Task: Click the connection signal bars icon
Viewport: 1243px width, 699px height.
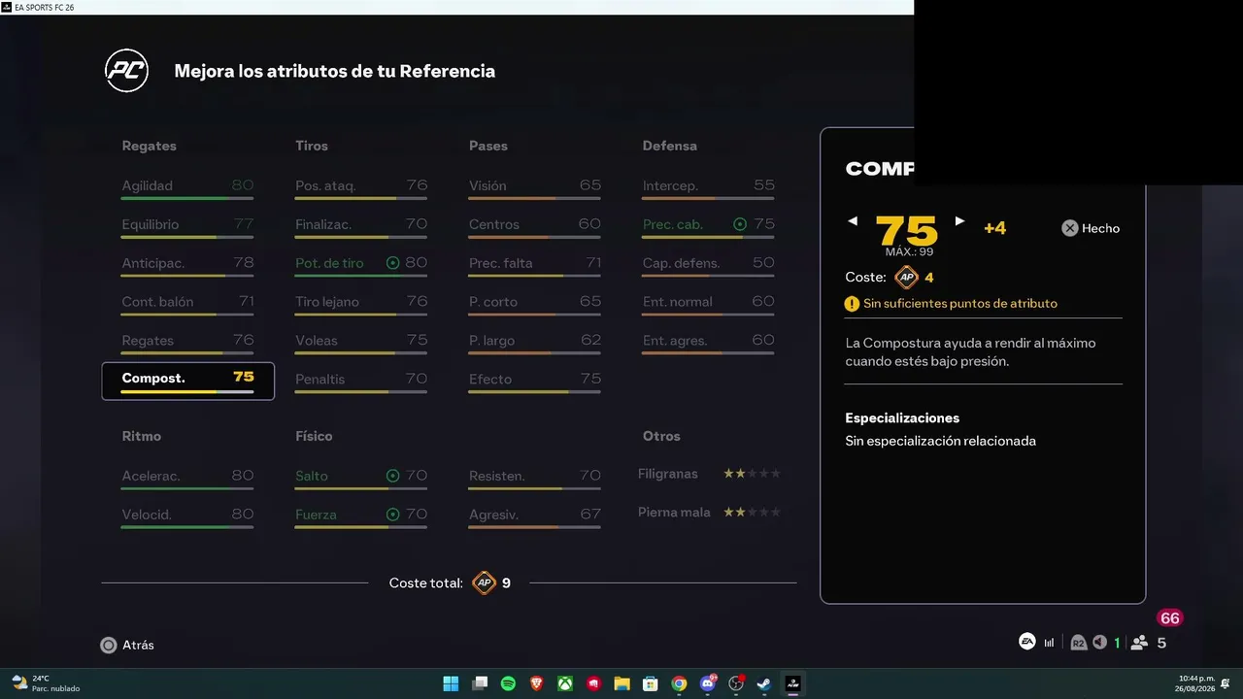Action: [x=1049, y=643]
